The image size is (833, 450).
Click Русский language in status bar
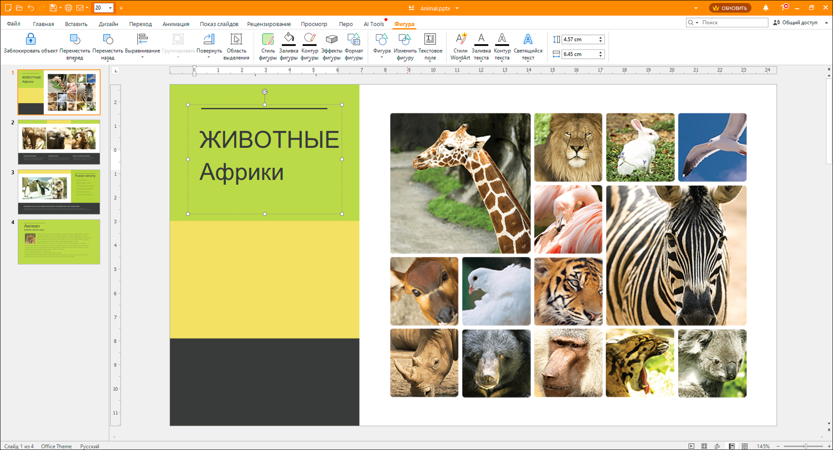point(90,446)
